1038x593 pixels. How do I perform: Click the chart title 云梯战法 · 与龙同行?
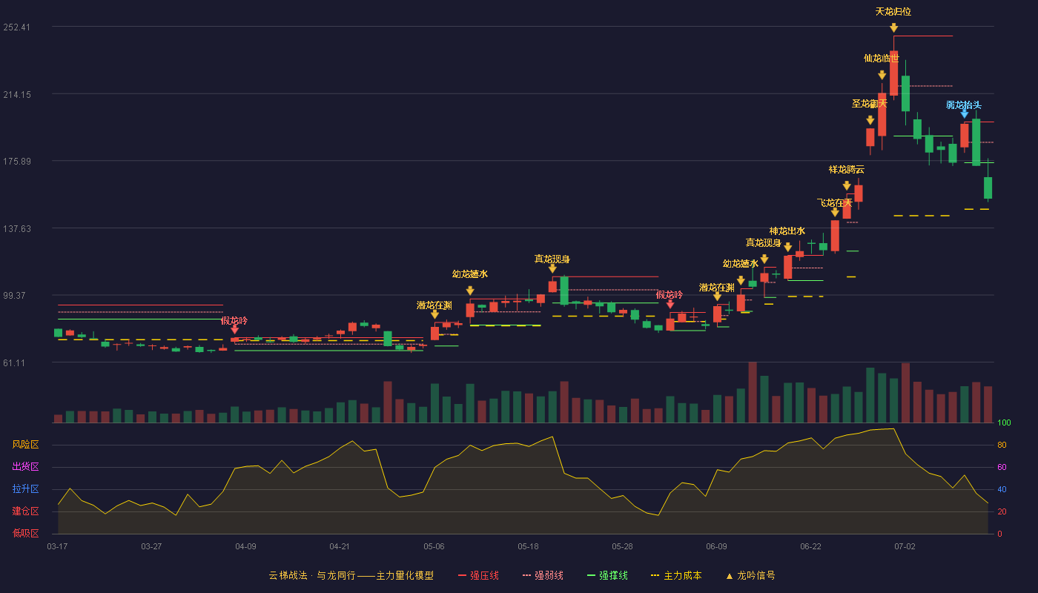coord(312,575)
